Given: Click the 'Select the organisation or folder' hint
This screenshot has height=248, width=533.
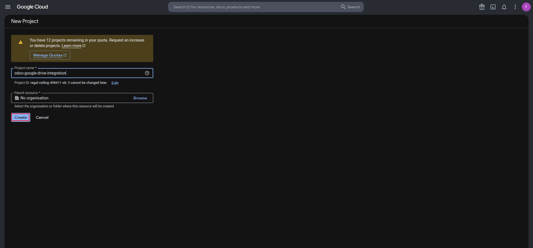Looking at the screenshot, I should tap(64, 106).
